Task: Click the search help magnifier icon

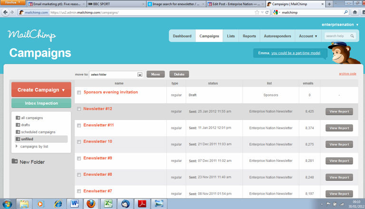Action: (x=352, y=36)
